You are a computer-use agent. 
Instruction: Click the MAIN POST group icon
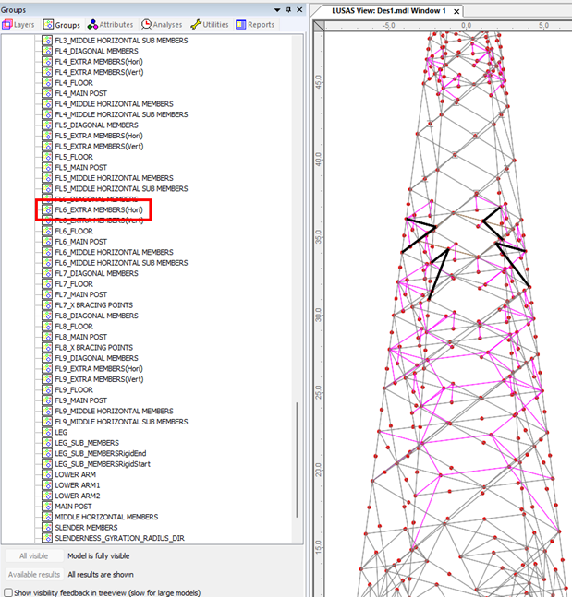47,507
